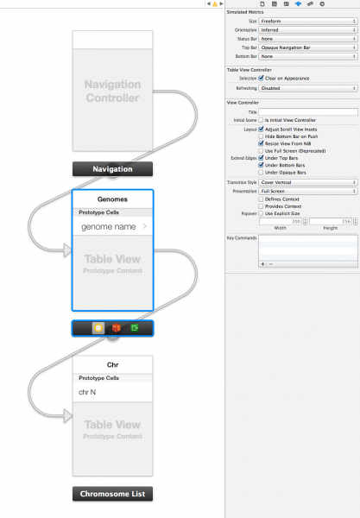Image resolution: width=360 pixels, height=518 pixels.
Task: Click the Chromosome List scene label
Action: pyautogui.click(x=112, y=494)
